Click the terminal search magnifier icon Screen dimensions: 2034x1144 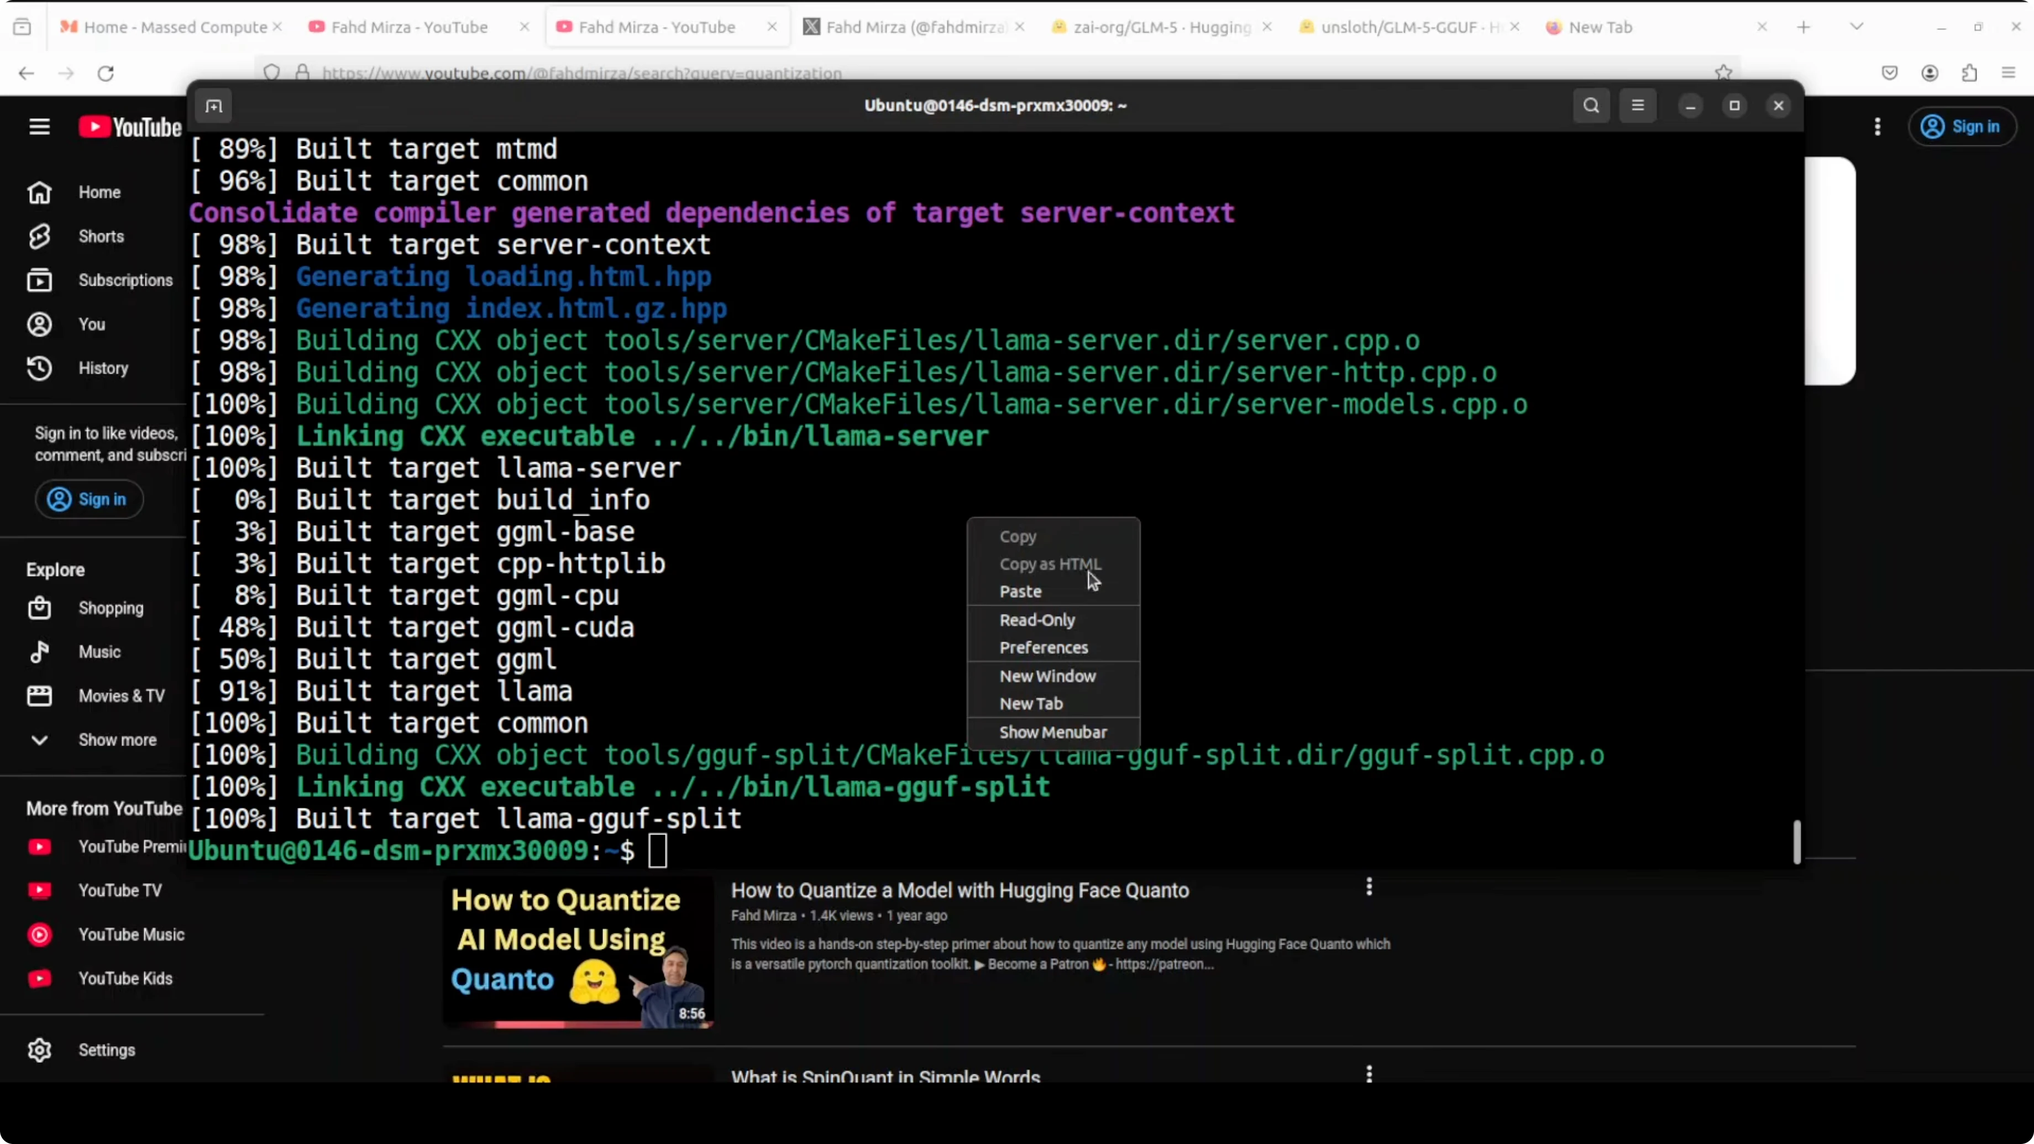(x=1591, y=106)
